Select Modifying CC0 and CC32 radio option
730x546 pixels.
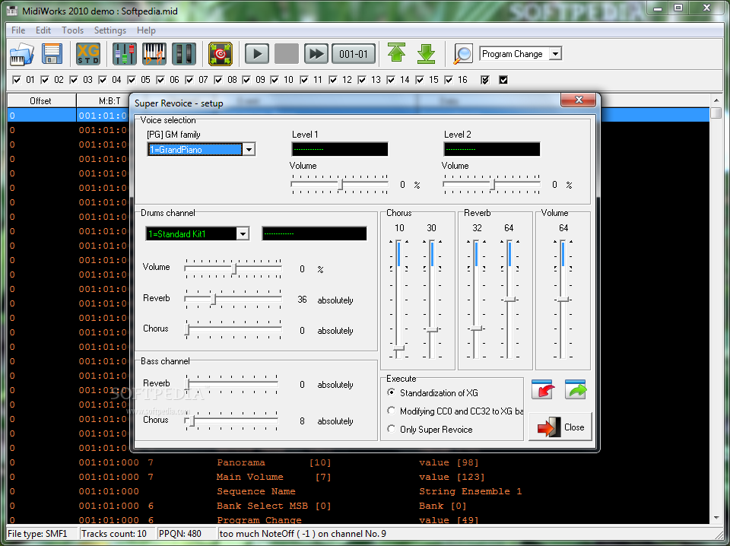(392, 411)
